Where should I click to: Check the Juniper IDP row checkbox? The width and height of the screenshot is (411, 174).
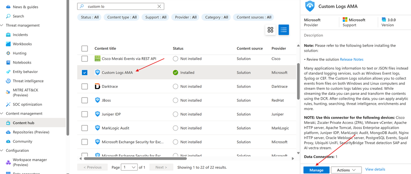pos(84,114)
